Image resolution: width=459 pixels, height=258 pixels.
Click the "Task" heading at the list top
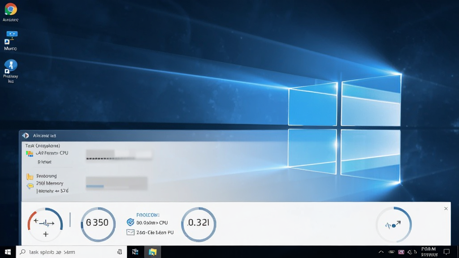(43, 146)
